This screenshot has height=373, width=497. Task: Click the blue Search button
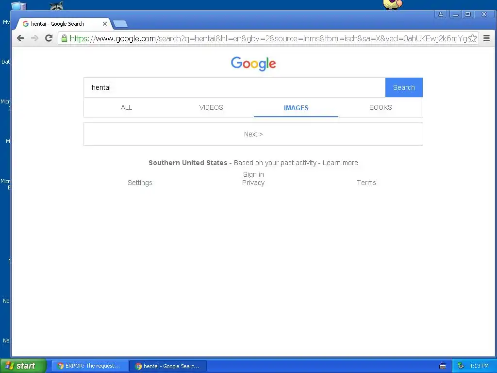[404, 87]
